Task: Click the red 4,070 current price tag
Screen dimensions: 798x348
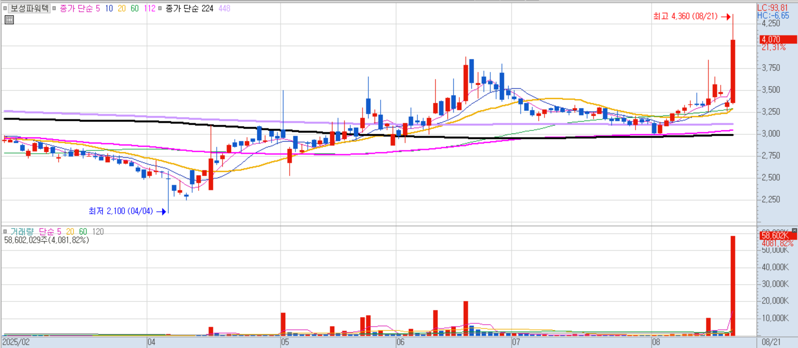Action: (x=779, y=39)
